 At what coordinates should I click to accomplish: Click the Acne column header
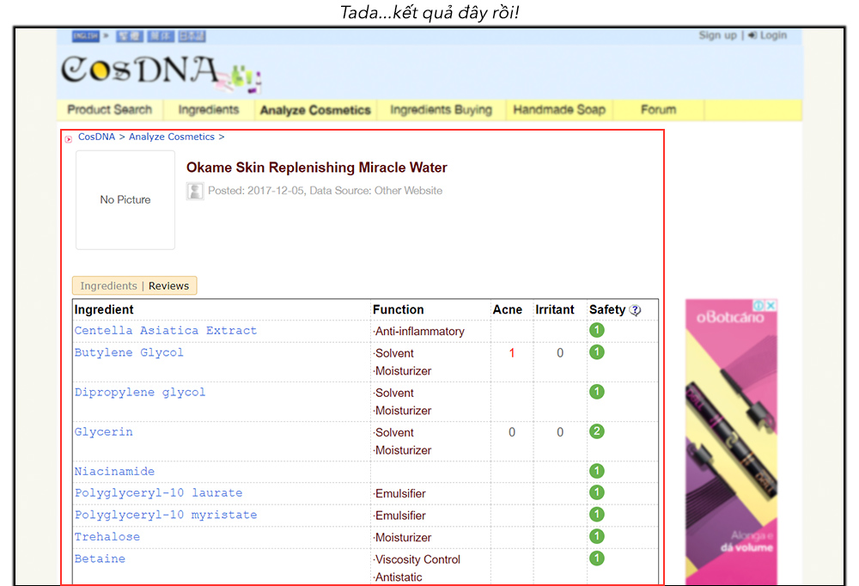(x=508, y=309)
